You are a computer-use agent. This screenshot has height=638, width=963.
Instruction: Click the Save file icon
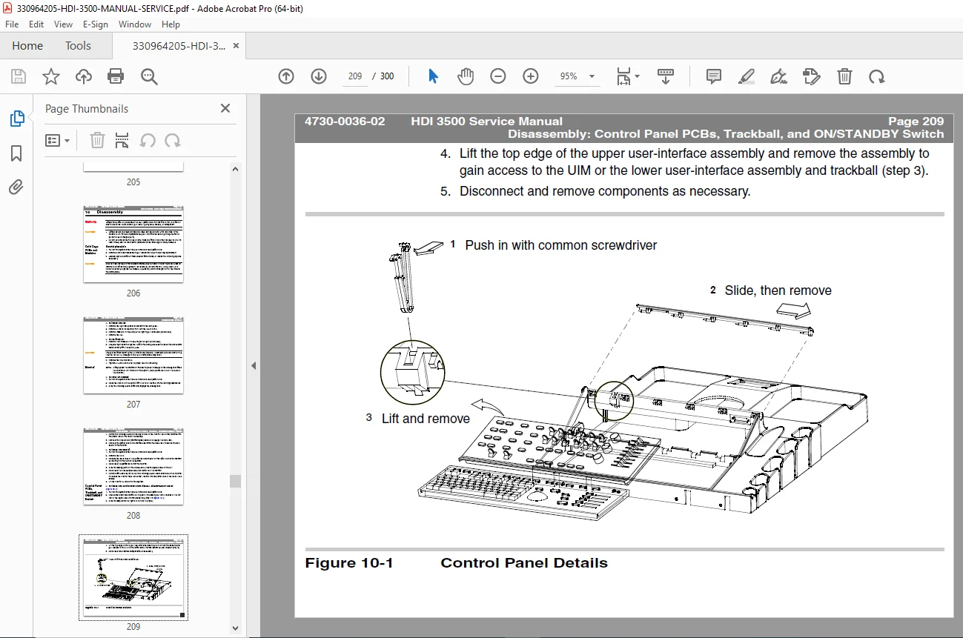[19, 76]
